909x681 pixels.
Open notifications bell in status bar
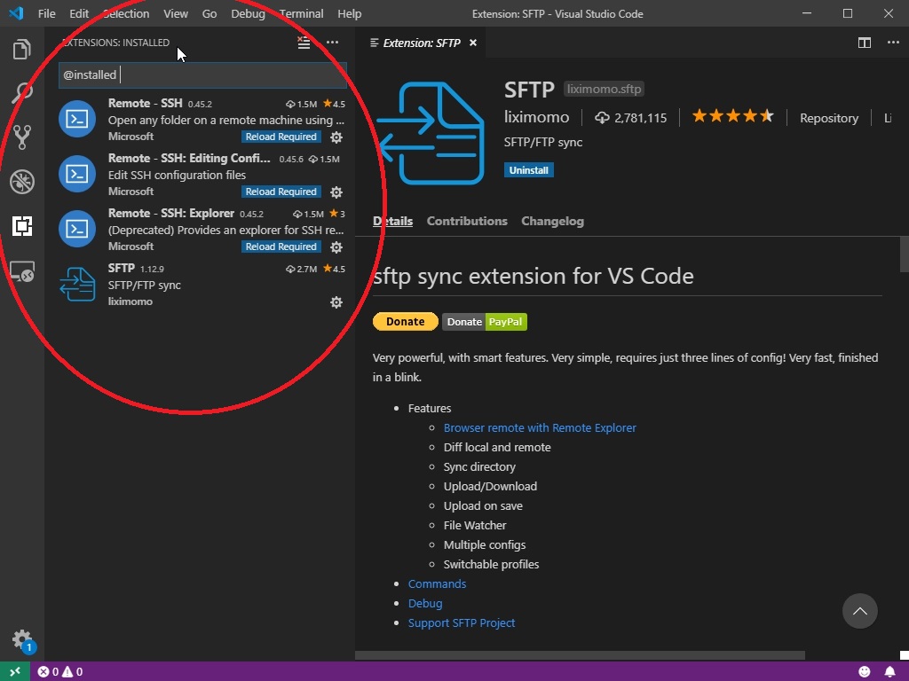(x=889, y=672)
